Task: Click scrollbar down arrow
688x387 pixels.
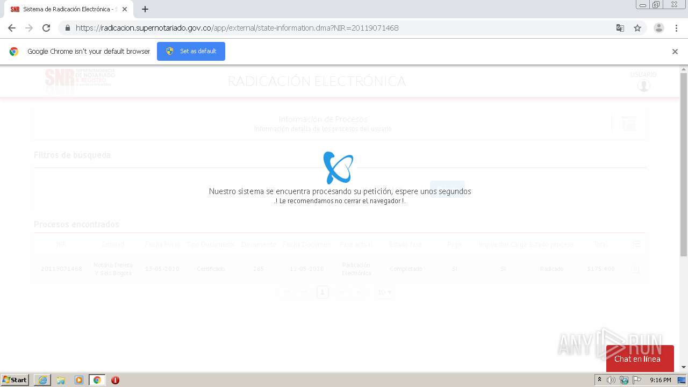Action: (x=684, y=367)
